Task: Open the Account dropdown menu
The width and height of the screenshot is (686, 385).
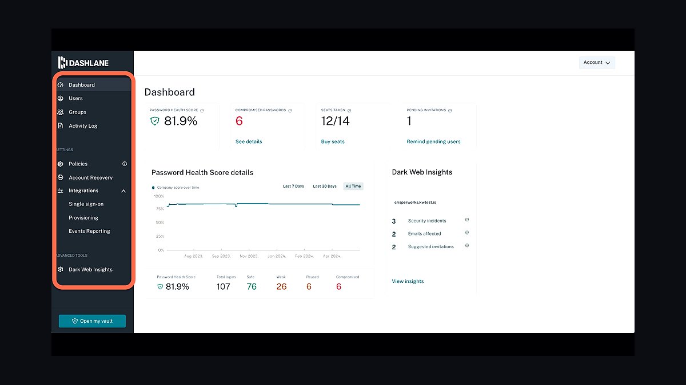Action: (x=597, y=63)
